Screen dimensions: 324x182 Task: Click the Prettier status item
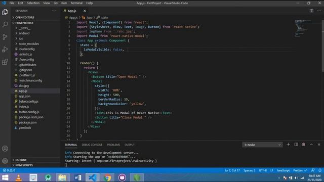point(300,170)
